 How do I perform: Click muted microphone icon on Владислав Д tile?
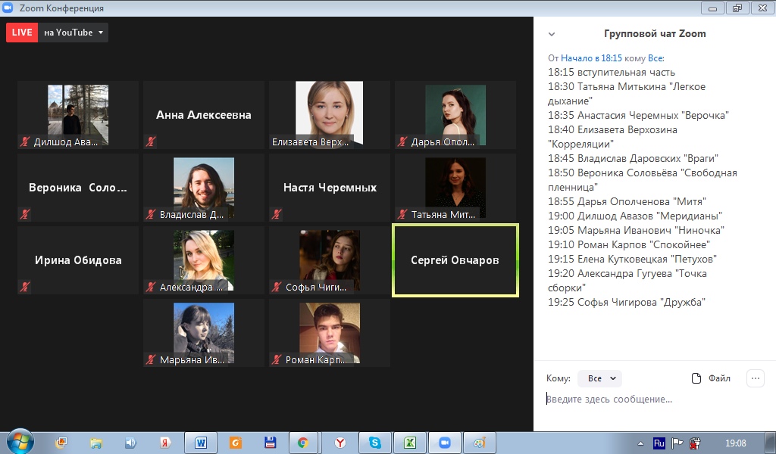[x=151, y=214]
